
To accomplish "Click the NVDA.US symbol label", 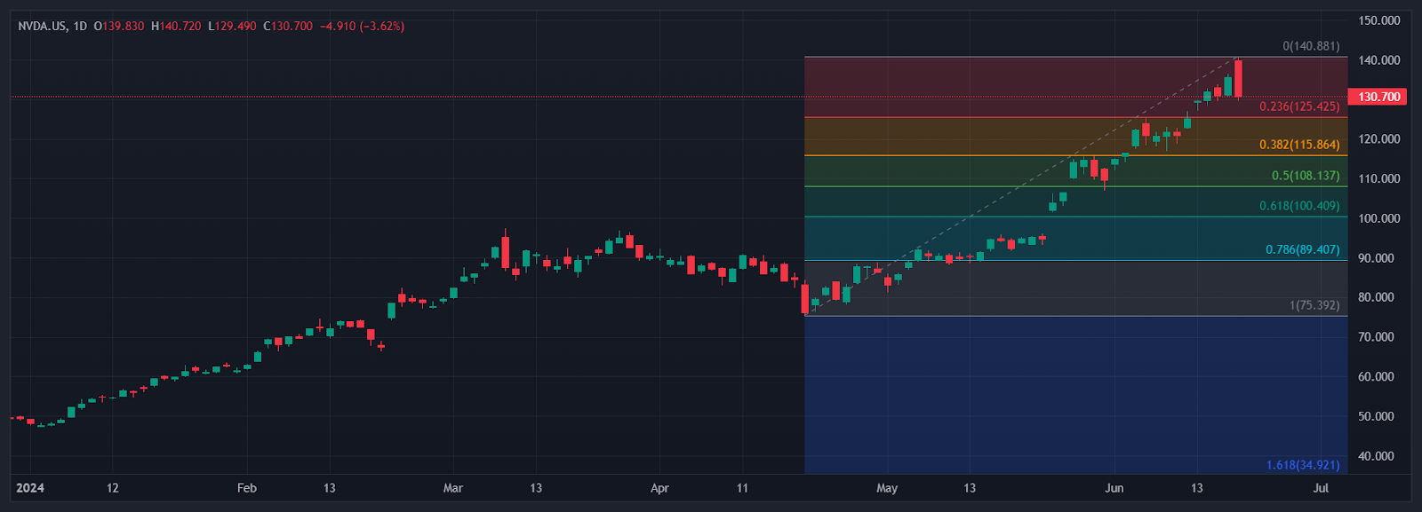I will click(x=42, y=27).
